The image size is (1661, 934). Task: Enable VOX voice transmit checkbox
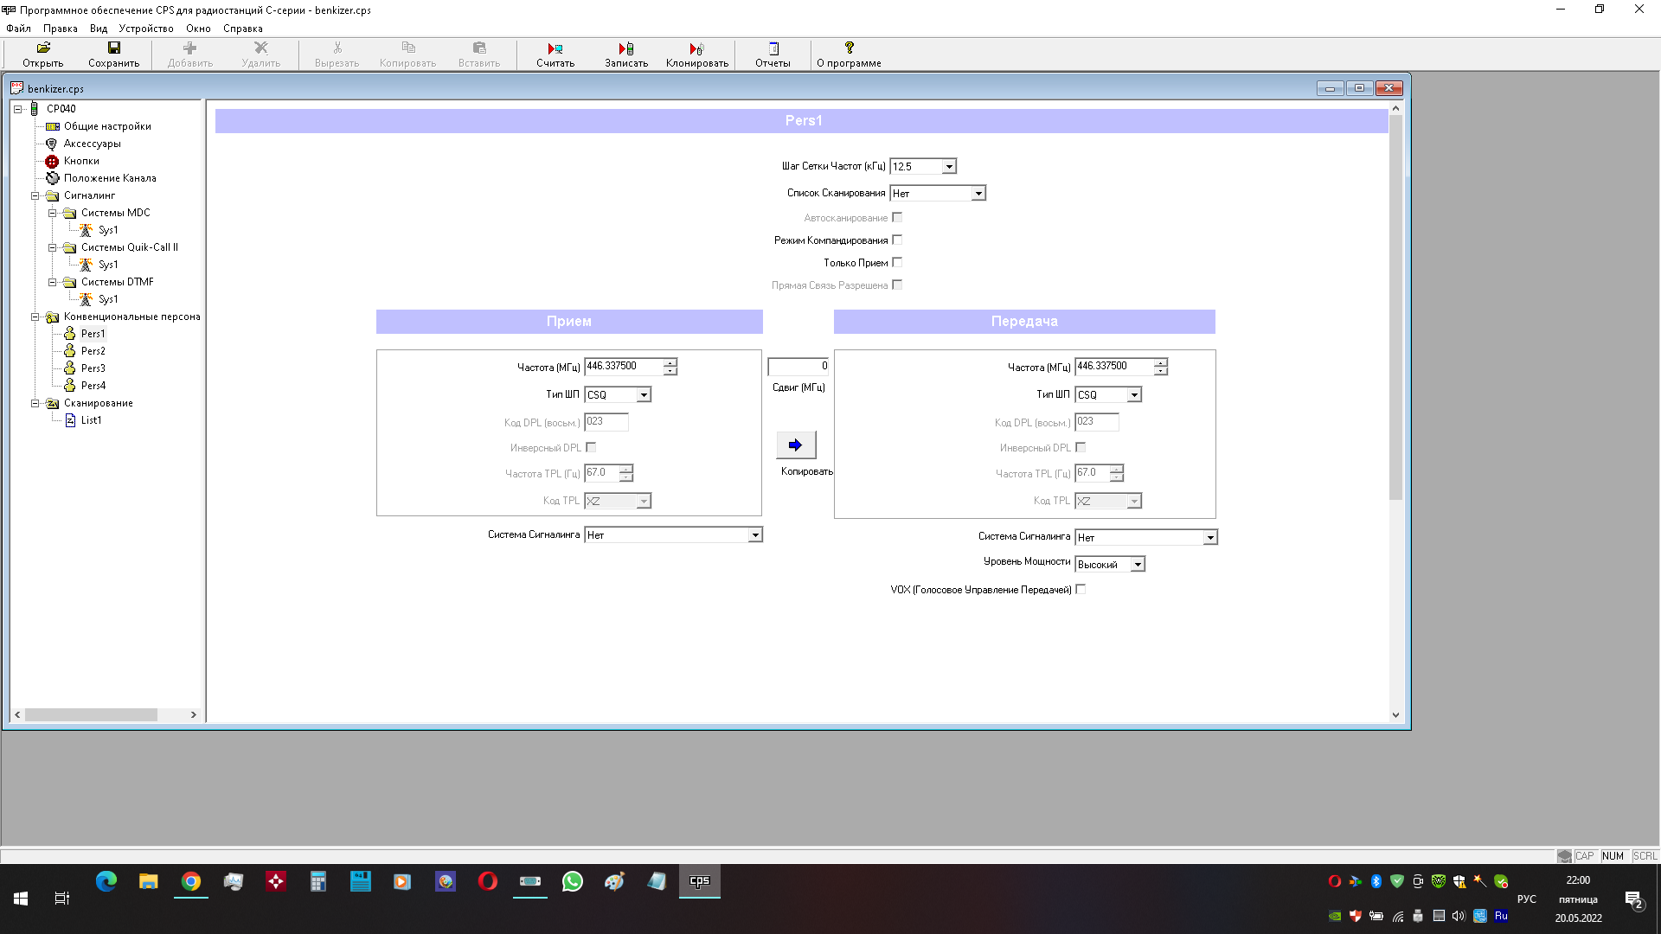point(1081,589)
